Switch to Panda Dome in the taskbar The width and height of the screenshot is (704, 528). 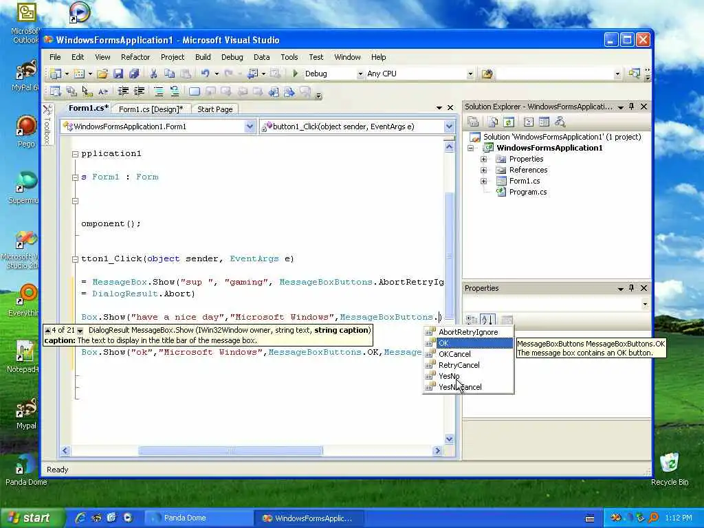click(197, 518)
